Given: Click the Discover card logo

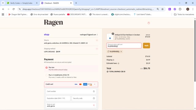Looking at the screenshot, I should click(90, 84).
